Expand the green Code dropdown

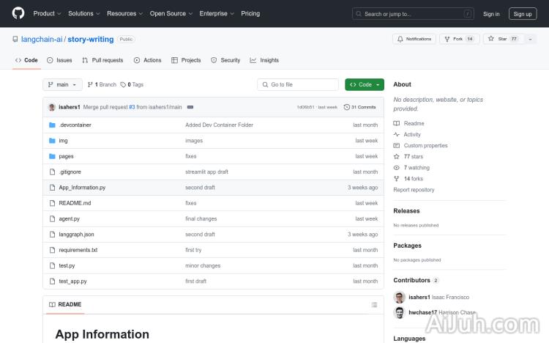pyautogui.click(x=365, y=85)
